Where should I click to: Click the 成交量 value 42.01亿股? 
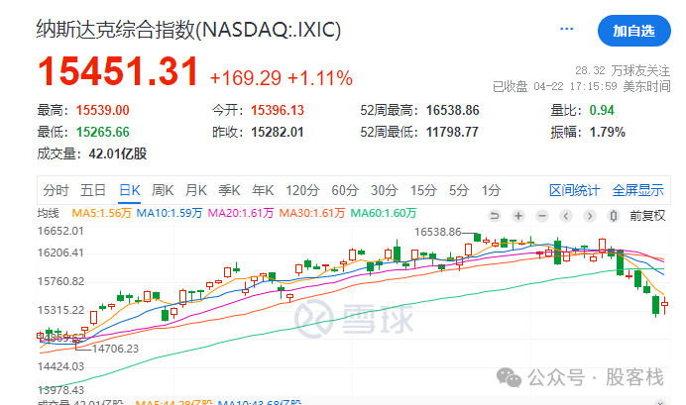[118, 153]
